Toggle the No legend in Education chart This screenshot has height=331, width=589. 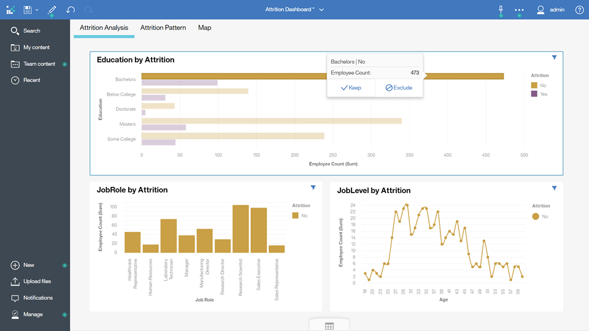[x=539, y=85]
